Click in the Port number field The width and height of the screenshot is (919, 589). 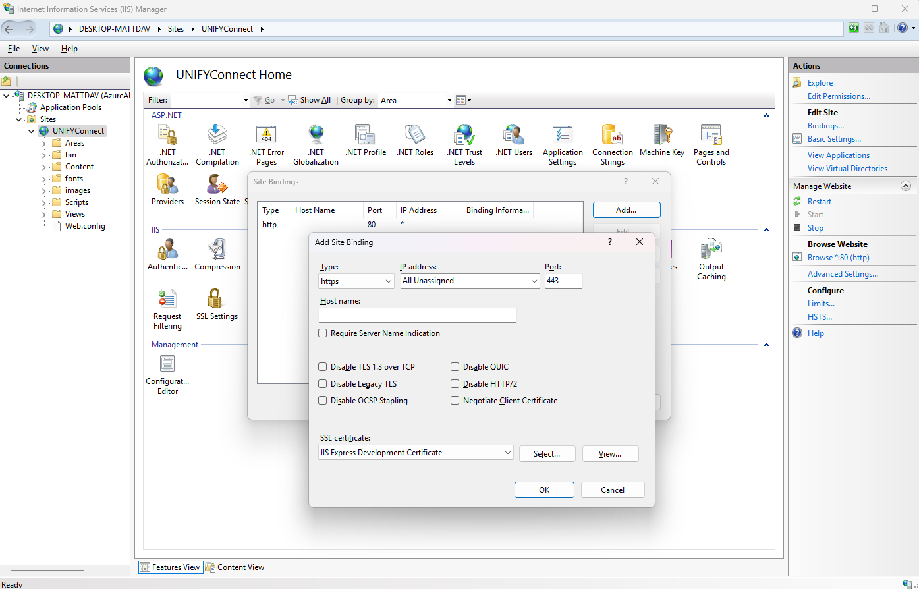point(564,281)
